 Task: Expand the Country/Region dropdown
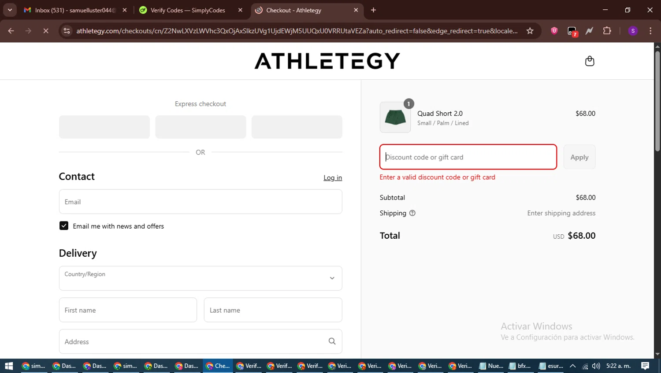201,278
